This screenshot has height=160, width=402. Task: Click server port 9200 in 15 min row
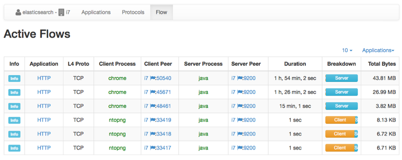click(x=250, y=106)
